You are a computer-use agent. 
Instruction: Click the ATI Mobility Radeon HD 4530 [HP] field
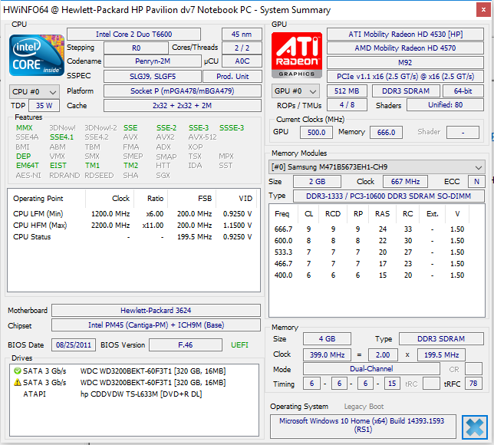click(405, 34)
